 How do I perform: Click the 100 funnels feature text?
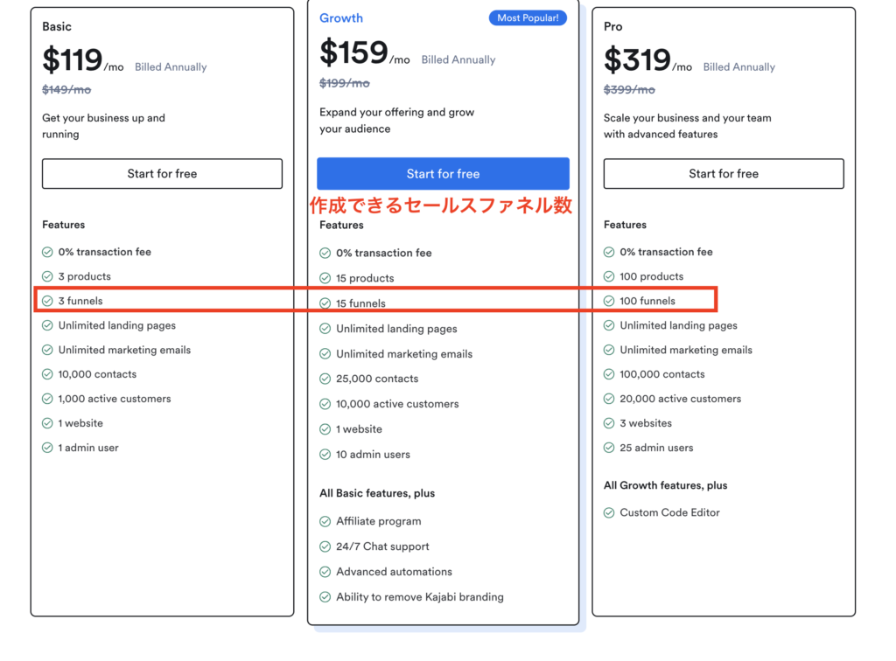point(647,301)
